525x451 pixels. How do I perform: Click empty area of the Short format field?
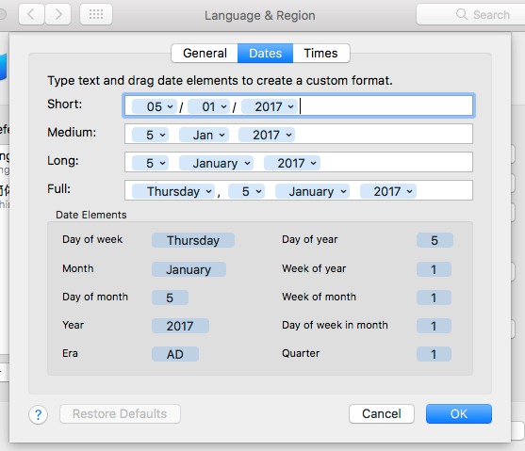click(386, 106)
